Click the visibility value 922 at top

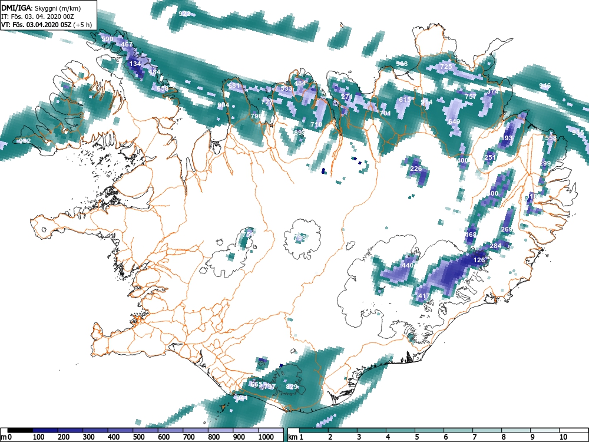point(184,14)
